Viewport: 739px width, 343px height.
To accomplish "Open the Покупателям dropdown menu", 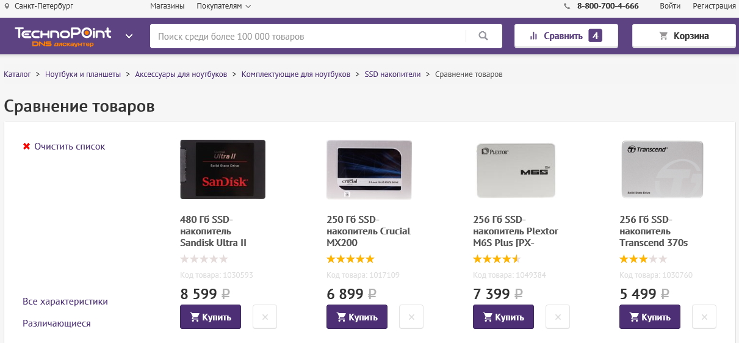I will coord(223,6).
